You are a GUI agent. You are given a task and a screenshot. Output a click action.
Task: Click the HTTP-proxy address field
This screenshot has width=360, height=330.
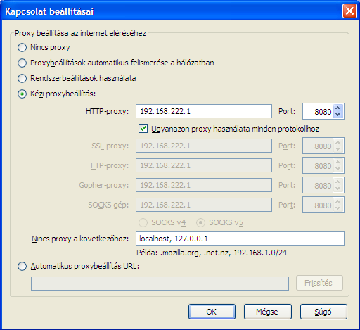pyautogui.click(x=204, y=111)
